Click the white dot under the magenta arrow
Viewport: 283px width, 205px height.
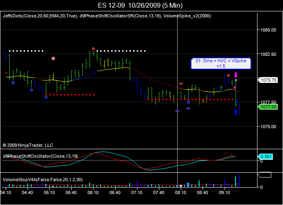(236, 80)
